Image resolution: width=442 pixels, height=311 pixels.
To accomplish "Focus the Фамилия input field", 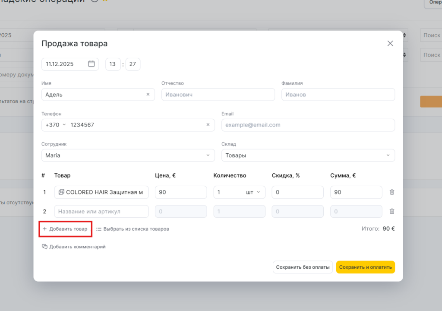I will [338, 95].
